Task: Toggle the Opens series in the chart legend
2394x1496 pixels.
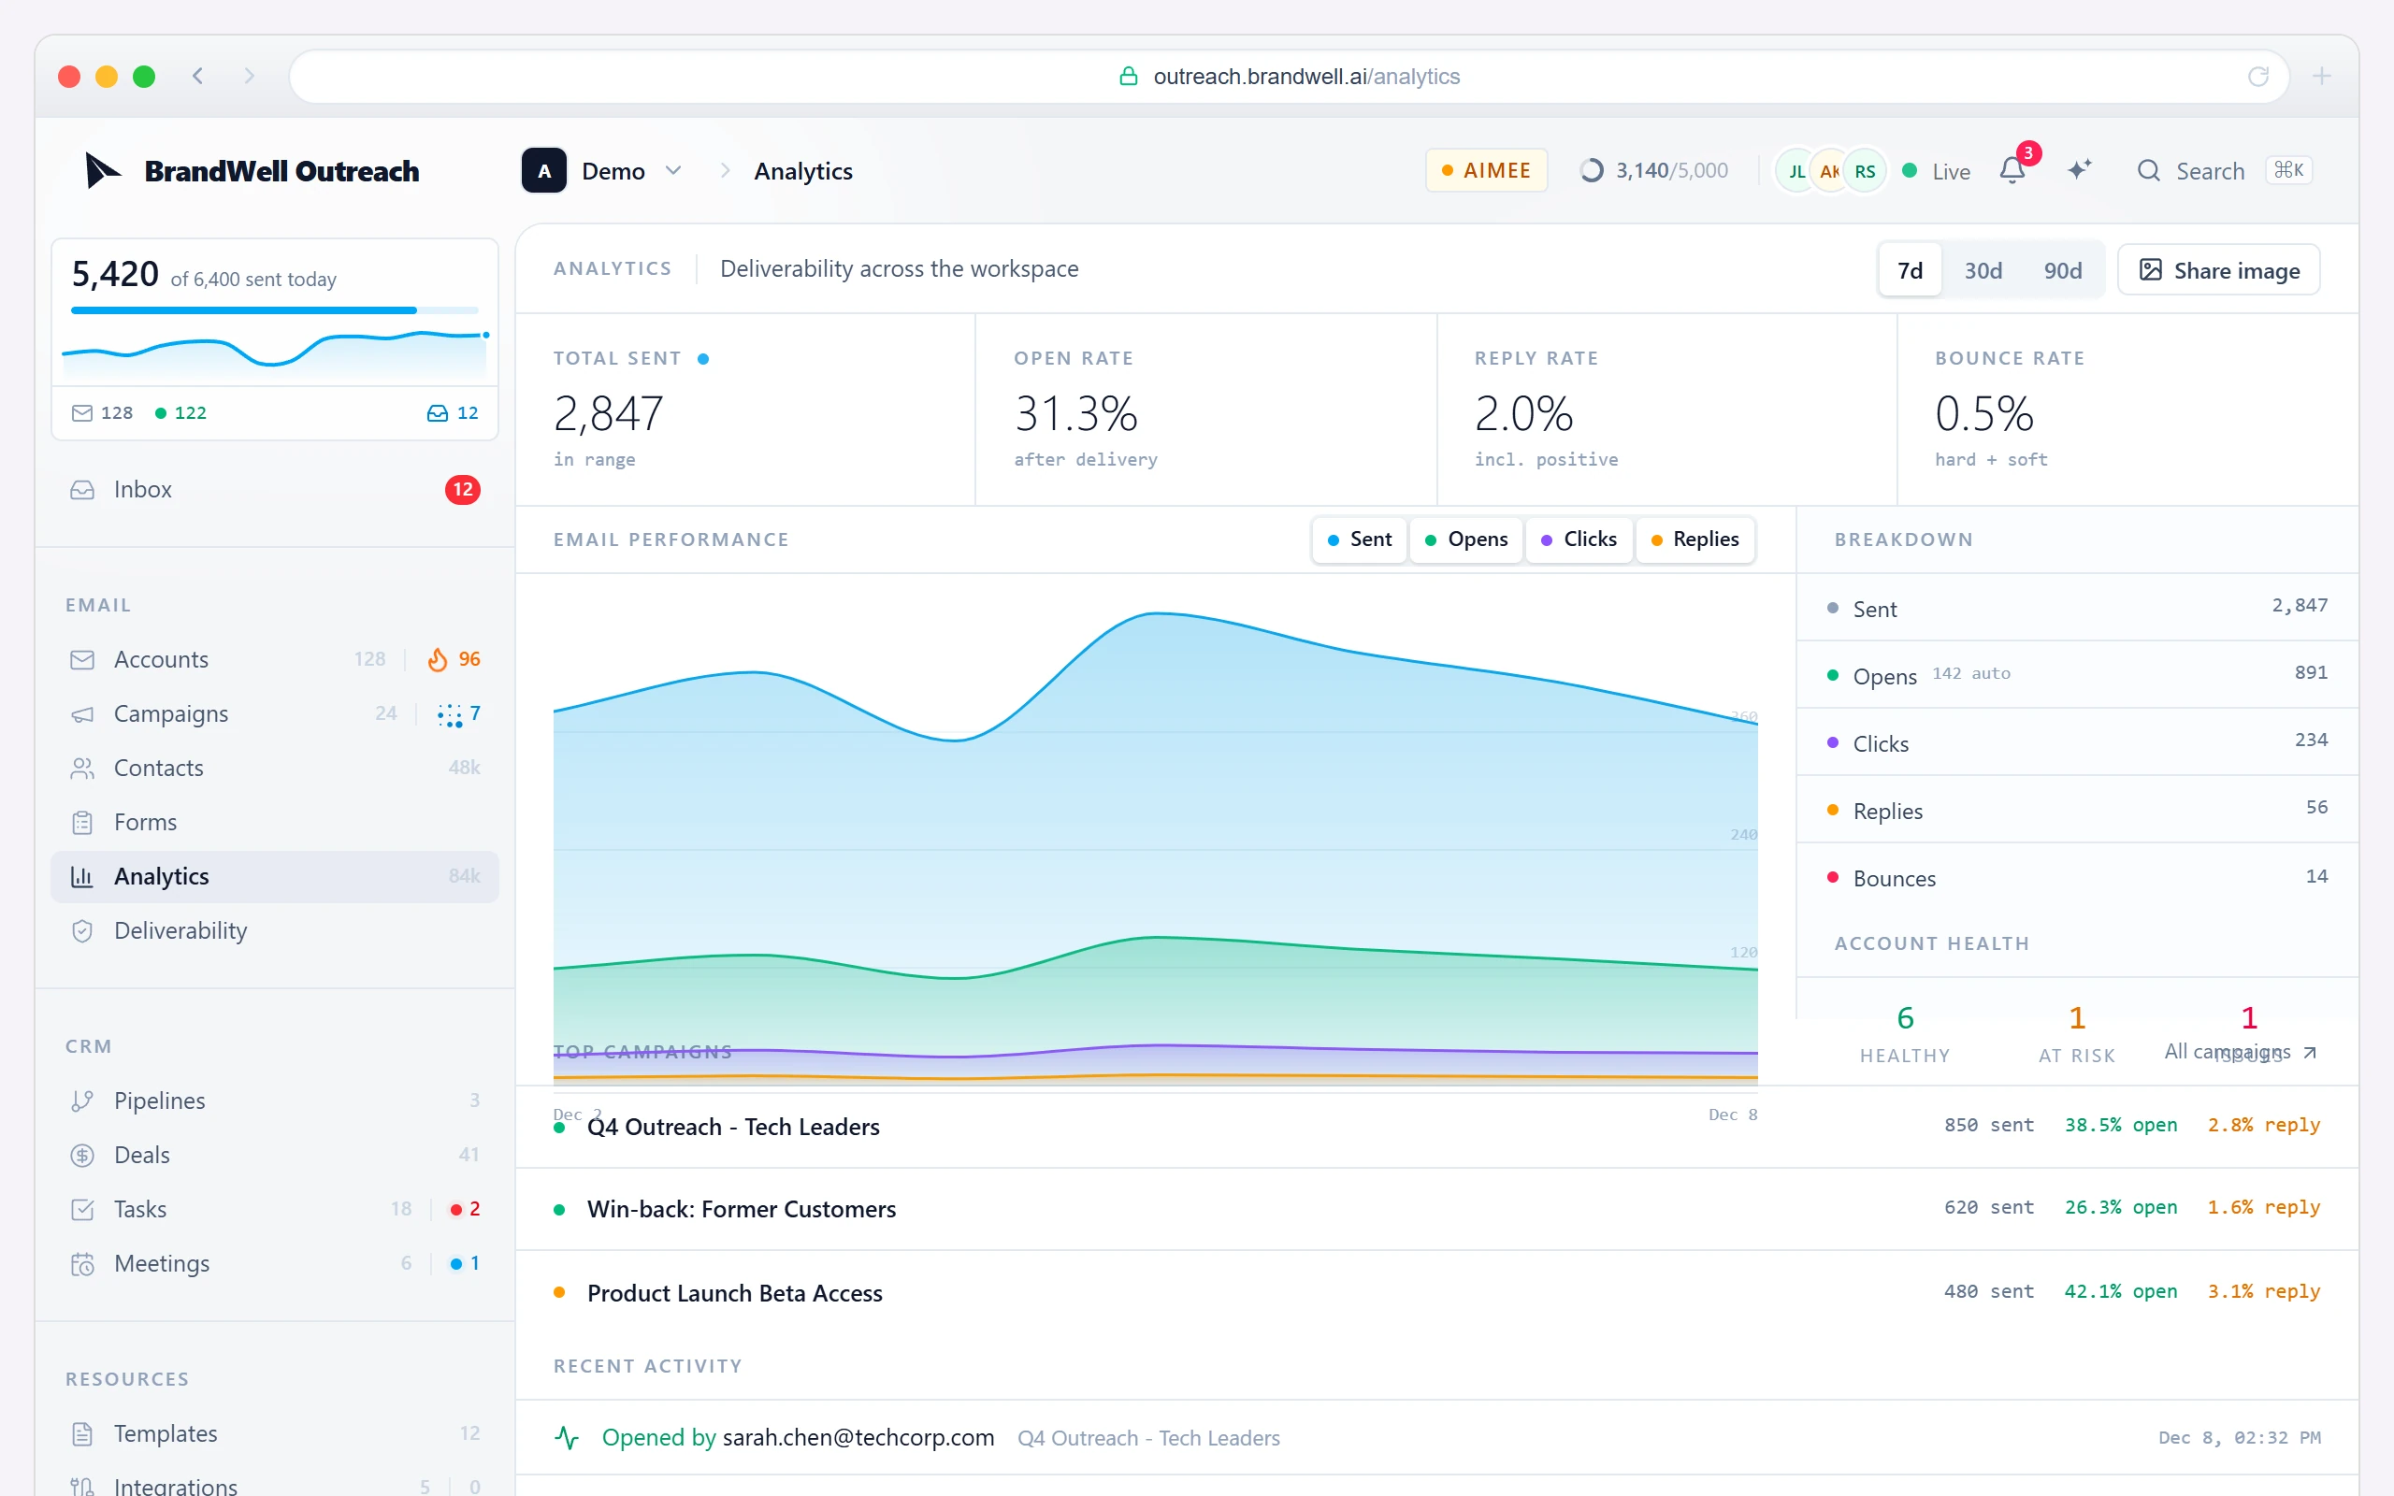Action: tap(1466, 539)
